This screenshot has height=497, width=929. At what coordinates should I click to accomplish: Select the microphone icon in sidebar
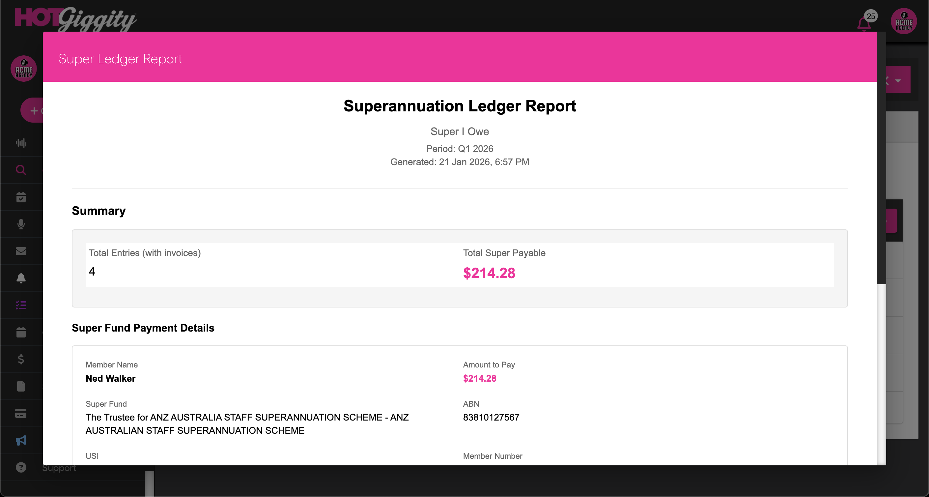21,224
